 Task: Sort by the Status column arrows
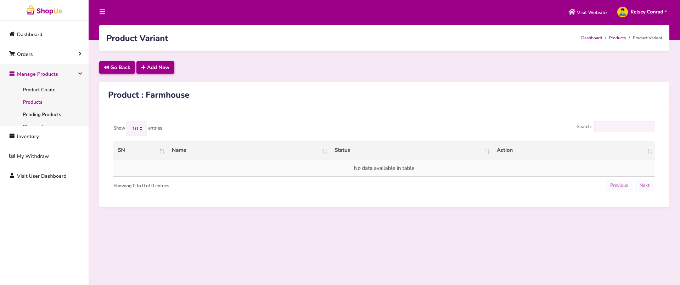coord(487,151)
